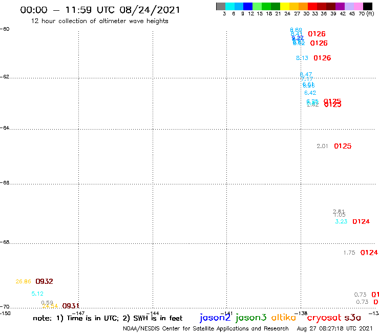Select the cyan swatch in the wave height scale

pyautogui.click(x=229, y=6)
